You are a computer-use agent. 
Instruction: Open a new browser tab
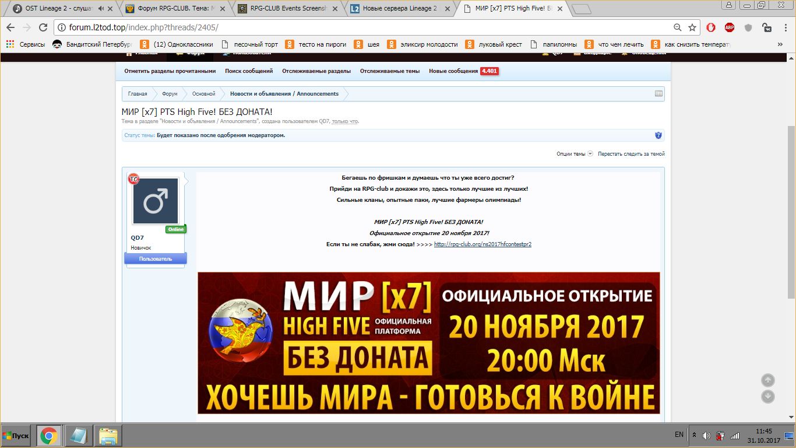pos(581,9)
